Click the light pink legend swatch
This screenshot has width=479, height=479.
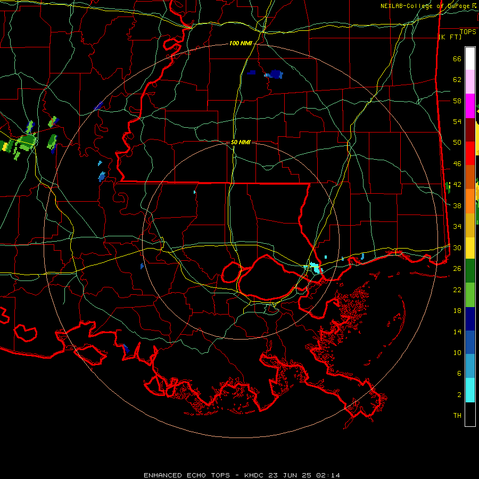point(470,81)
